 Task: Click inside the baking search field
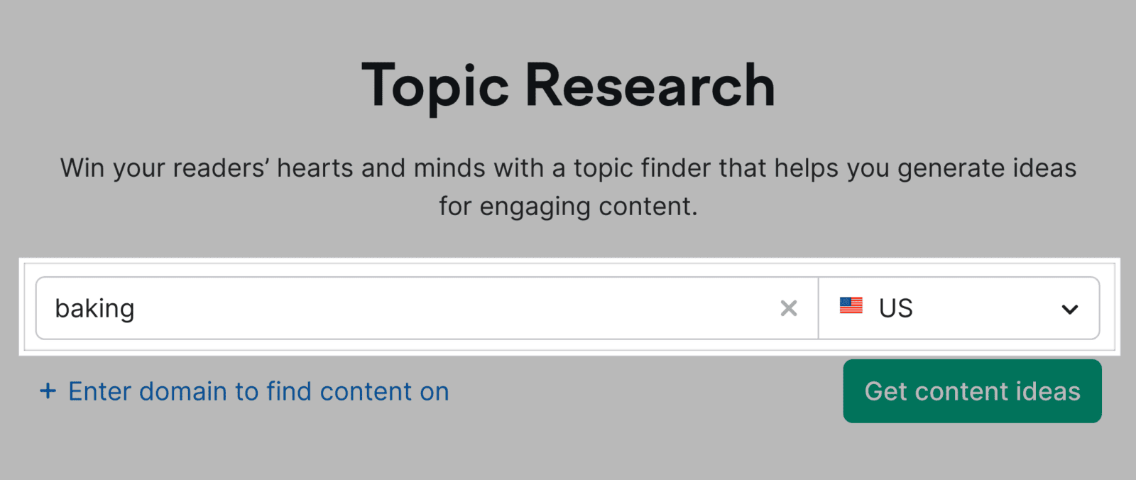pyautogui.click(x=355, y=308)
